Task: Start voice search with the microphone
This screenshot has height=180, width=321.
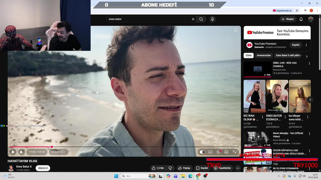Action: click(x=212, y=19)
